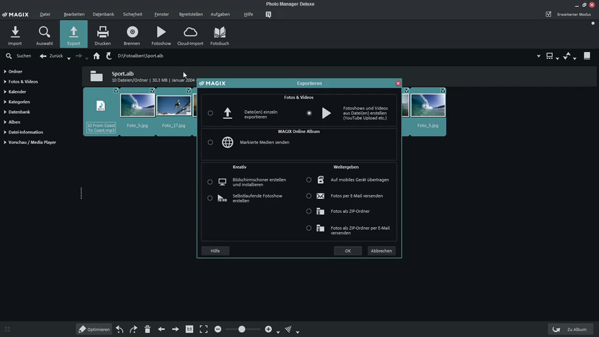Click the Hilfe button in dialog
The width and height of the screenshot is (599, 337).
pyautogui.click(x=215, y=251)
